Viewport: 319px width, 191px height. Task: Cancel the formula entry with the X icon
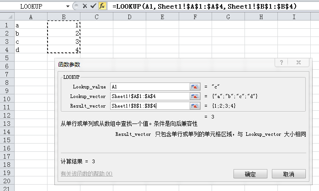(x=85, y=6)
